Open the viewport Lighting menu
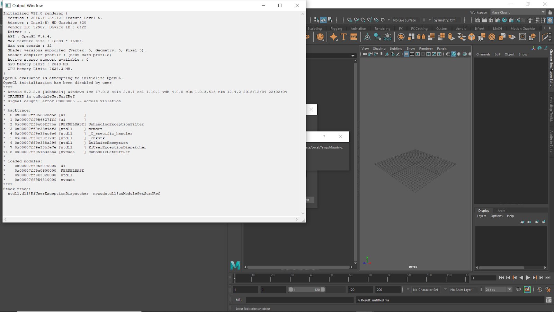The height and width of the screenshot is (312, 554). point(396,49)
